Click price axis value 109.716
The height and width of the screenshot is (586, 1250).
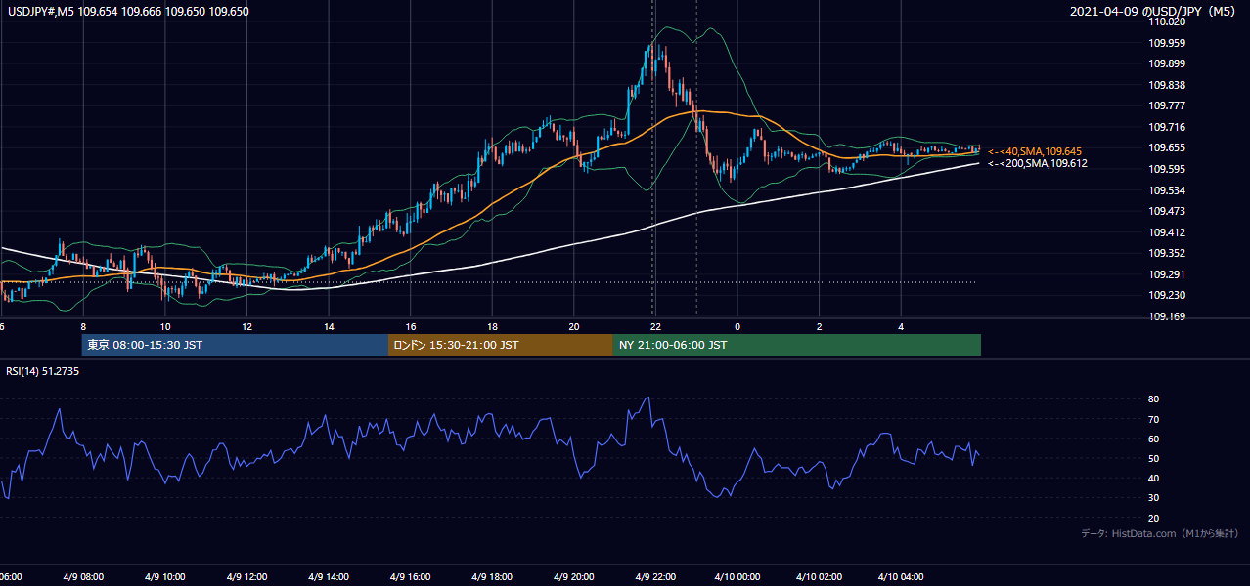tap(1169, 127)
